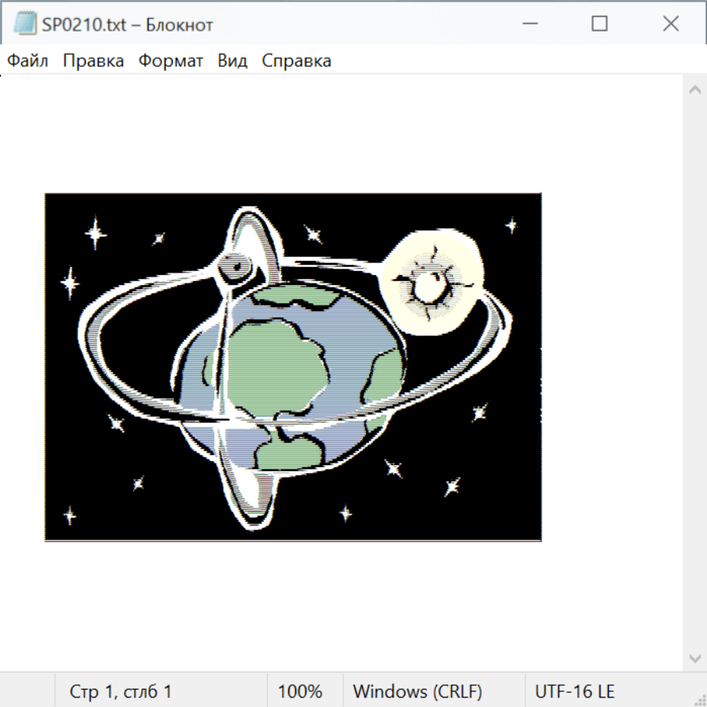This screenshot has height=707, width=707.
Task: Click the vertical scrollbar track
Action: (x=694, y=373)
